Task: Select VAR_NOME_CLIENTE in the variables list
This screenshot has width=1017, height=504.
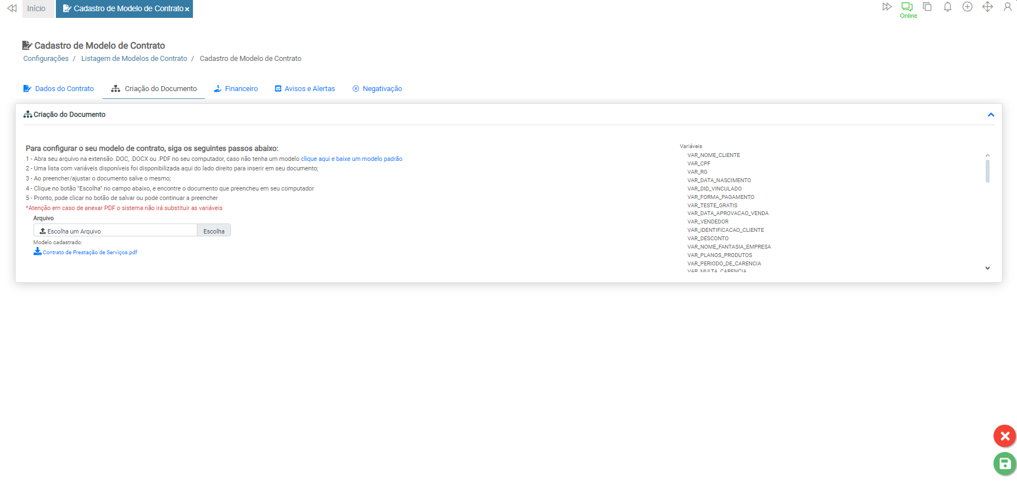Action: (713, 155)
